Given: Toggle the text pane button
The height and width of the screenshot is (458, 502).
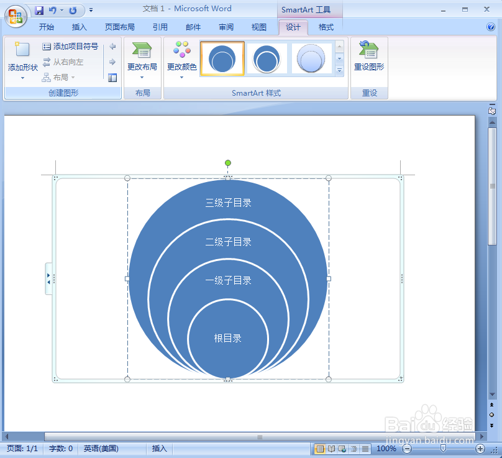Looking at the screenshot, I should pos(112,78).
